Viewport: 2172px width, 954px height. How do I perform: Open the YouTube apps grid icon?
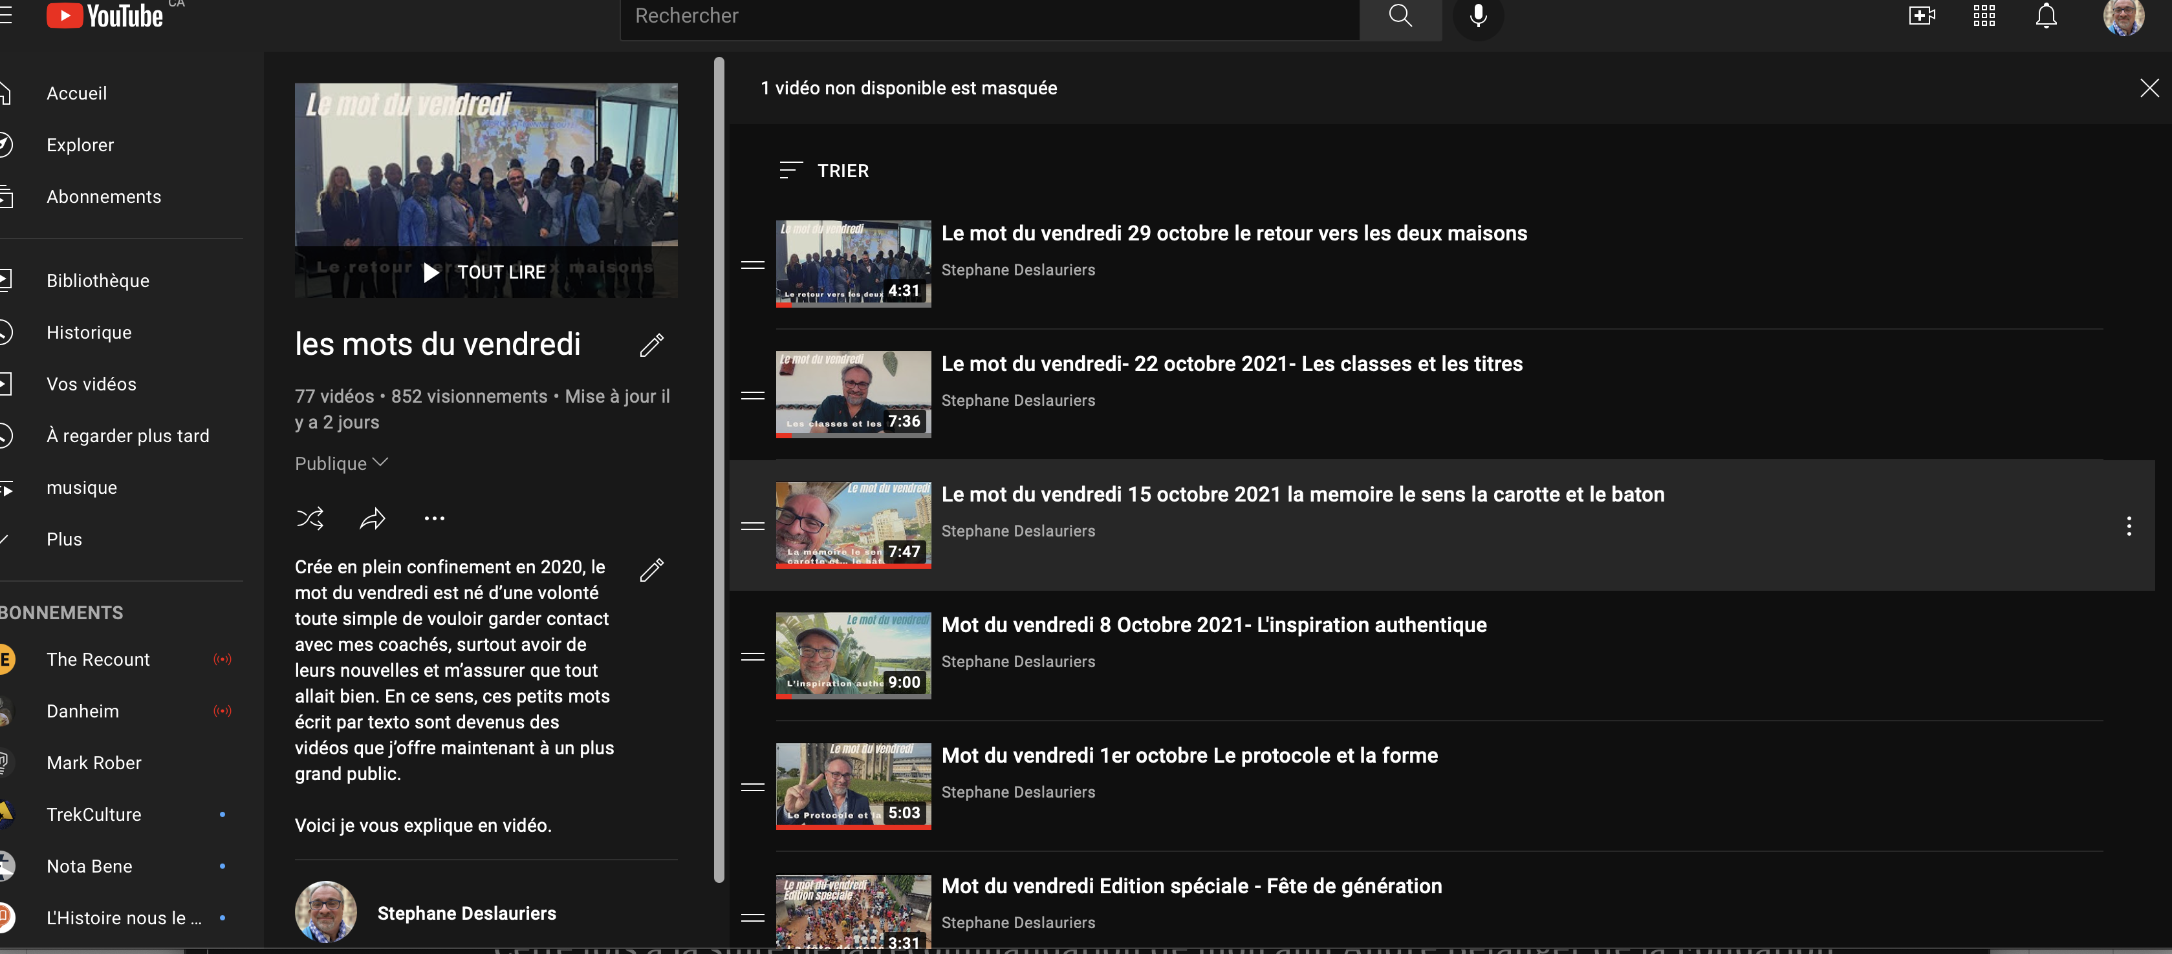click(1984, 15)
